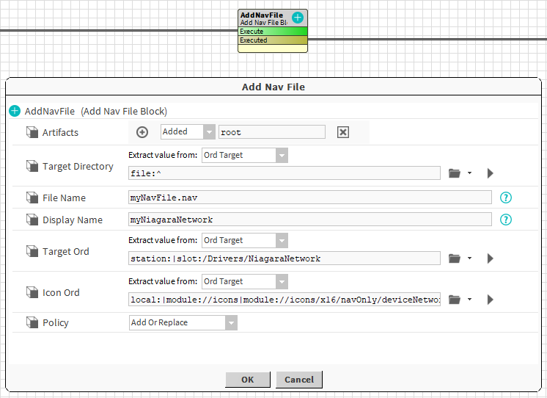Click the add artifact plus icon
Viewport: 547px width, 398px height.
(142, 132)
